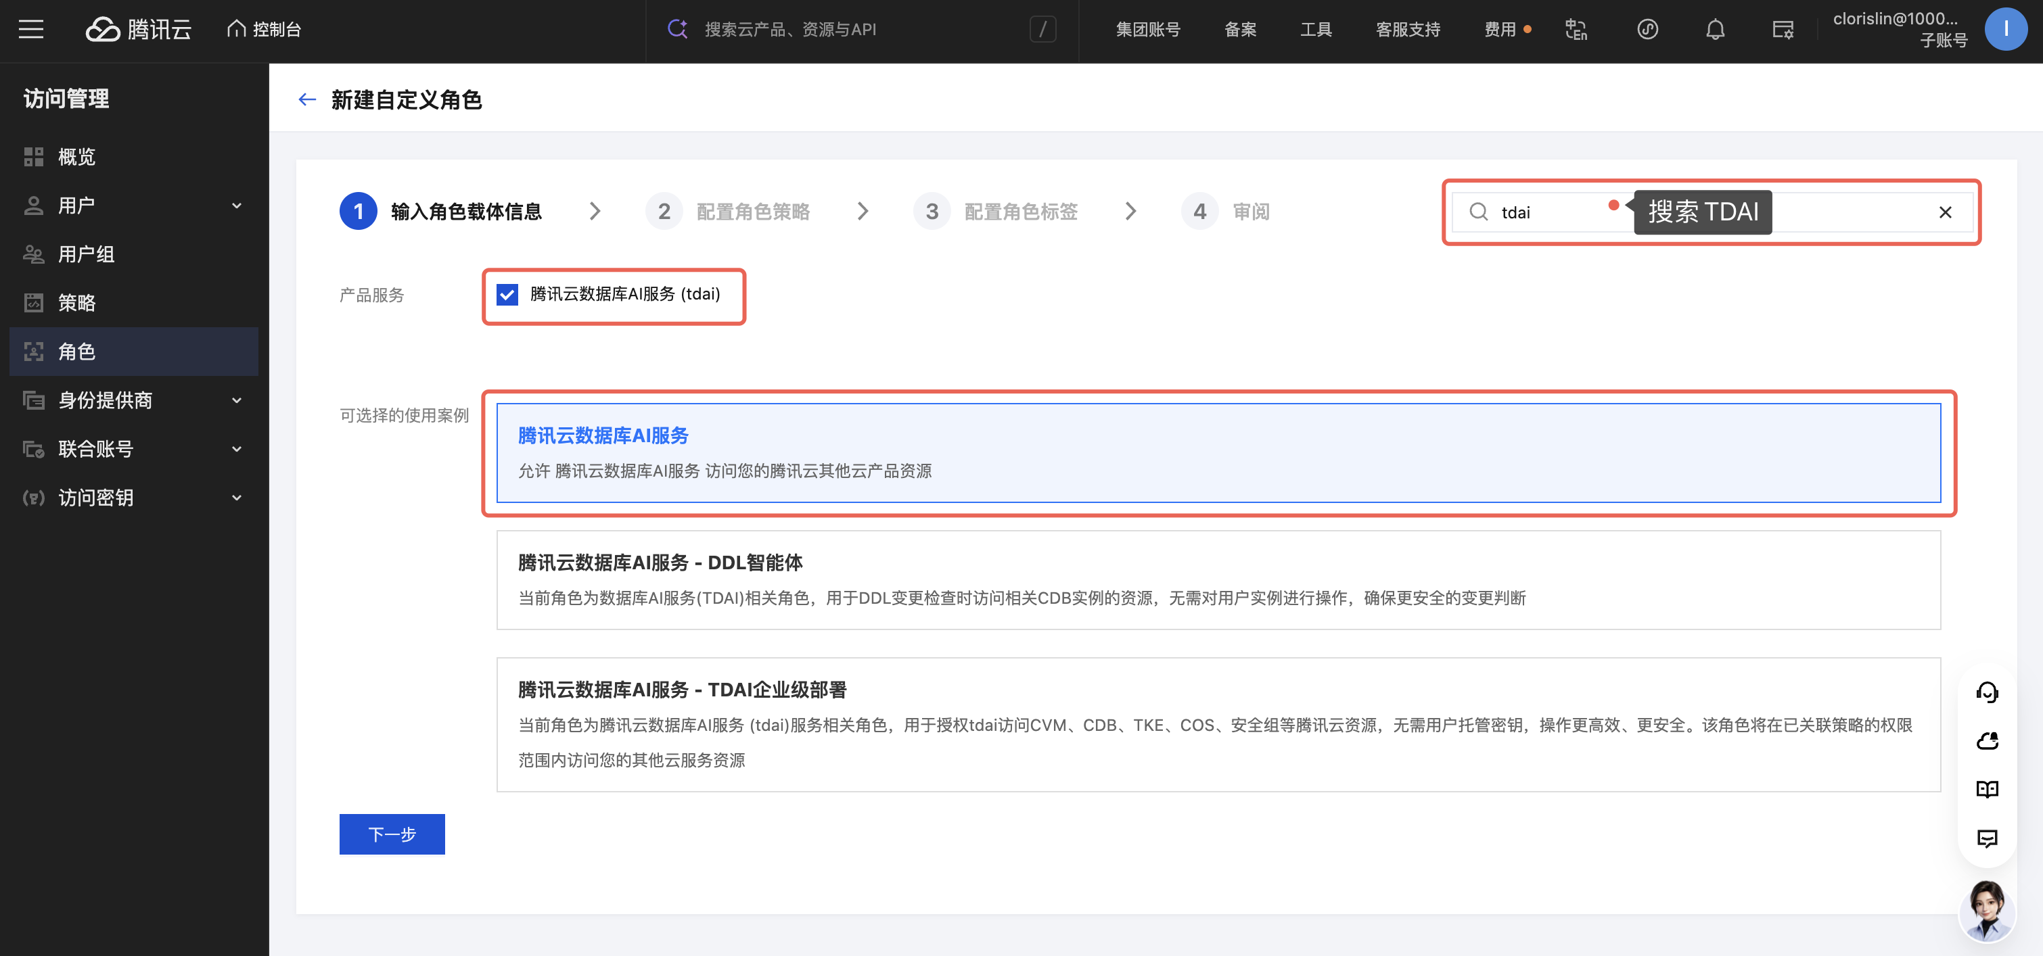
Task: Clear the tdai search with the X
Action: pos(1945,212)
